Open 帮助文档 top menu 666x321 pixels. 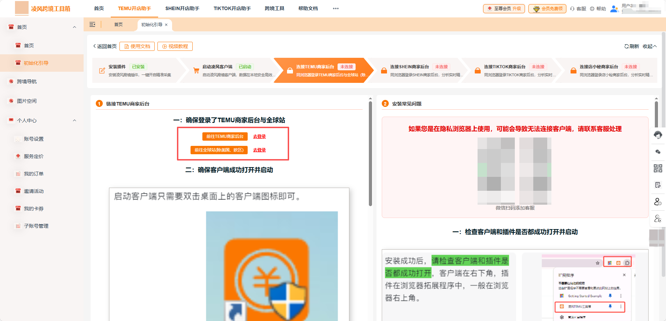(308, 8)
